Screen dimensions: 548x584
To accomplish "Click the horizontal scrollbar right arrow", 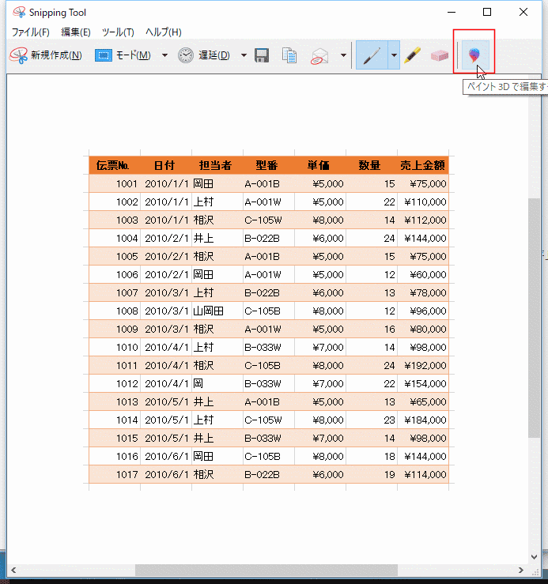I will 521,570.
